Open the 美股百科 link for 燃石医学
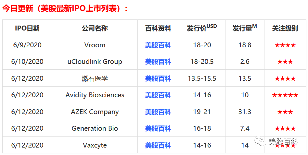 pos(158,78)
